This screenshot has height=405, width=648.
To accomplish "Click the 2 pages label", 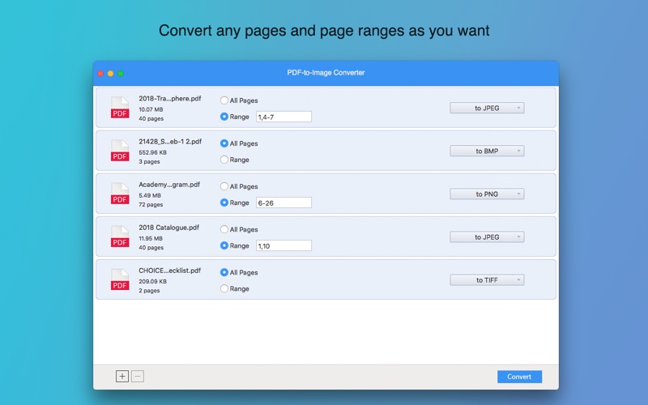I will pyautogui.click(x=149, y=291).
